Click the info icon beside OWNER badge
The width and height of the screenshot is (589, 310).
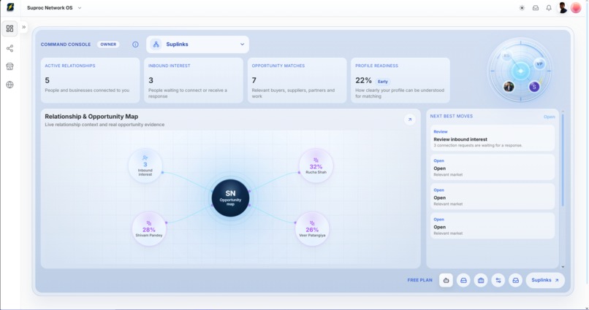pos(135,44)
